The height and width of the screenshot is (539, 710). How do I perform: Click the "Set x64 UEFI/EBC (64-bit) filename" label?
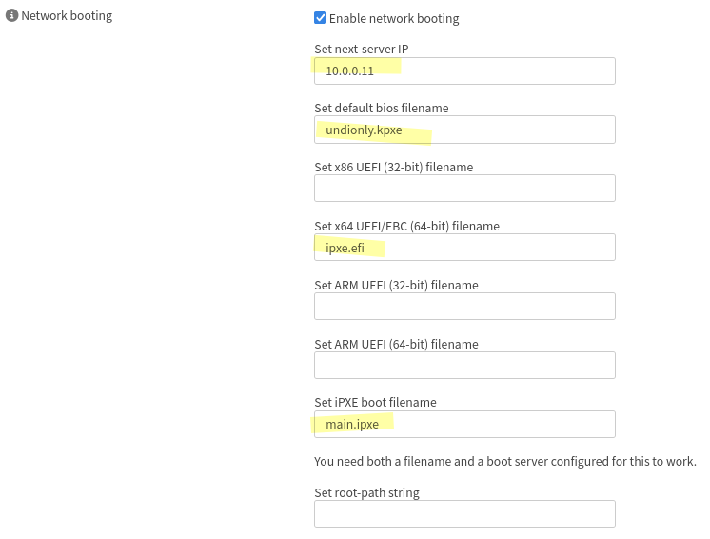pyautogui.click(x=406, y=226)
